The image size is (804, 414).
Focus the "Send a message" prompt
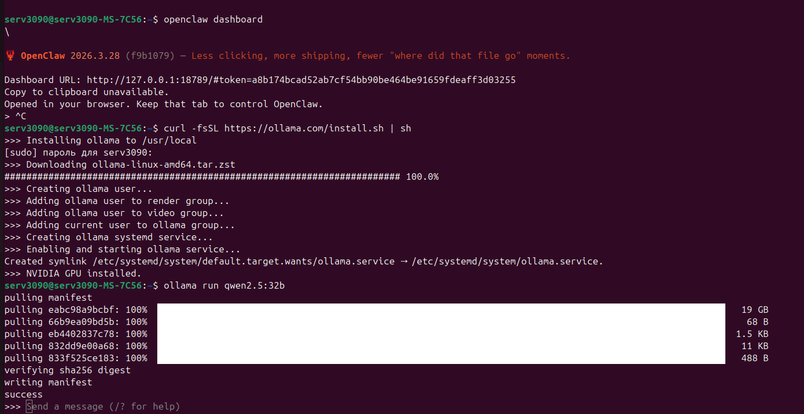coord(103,406)
